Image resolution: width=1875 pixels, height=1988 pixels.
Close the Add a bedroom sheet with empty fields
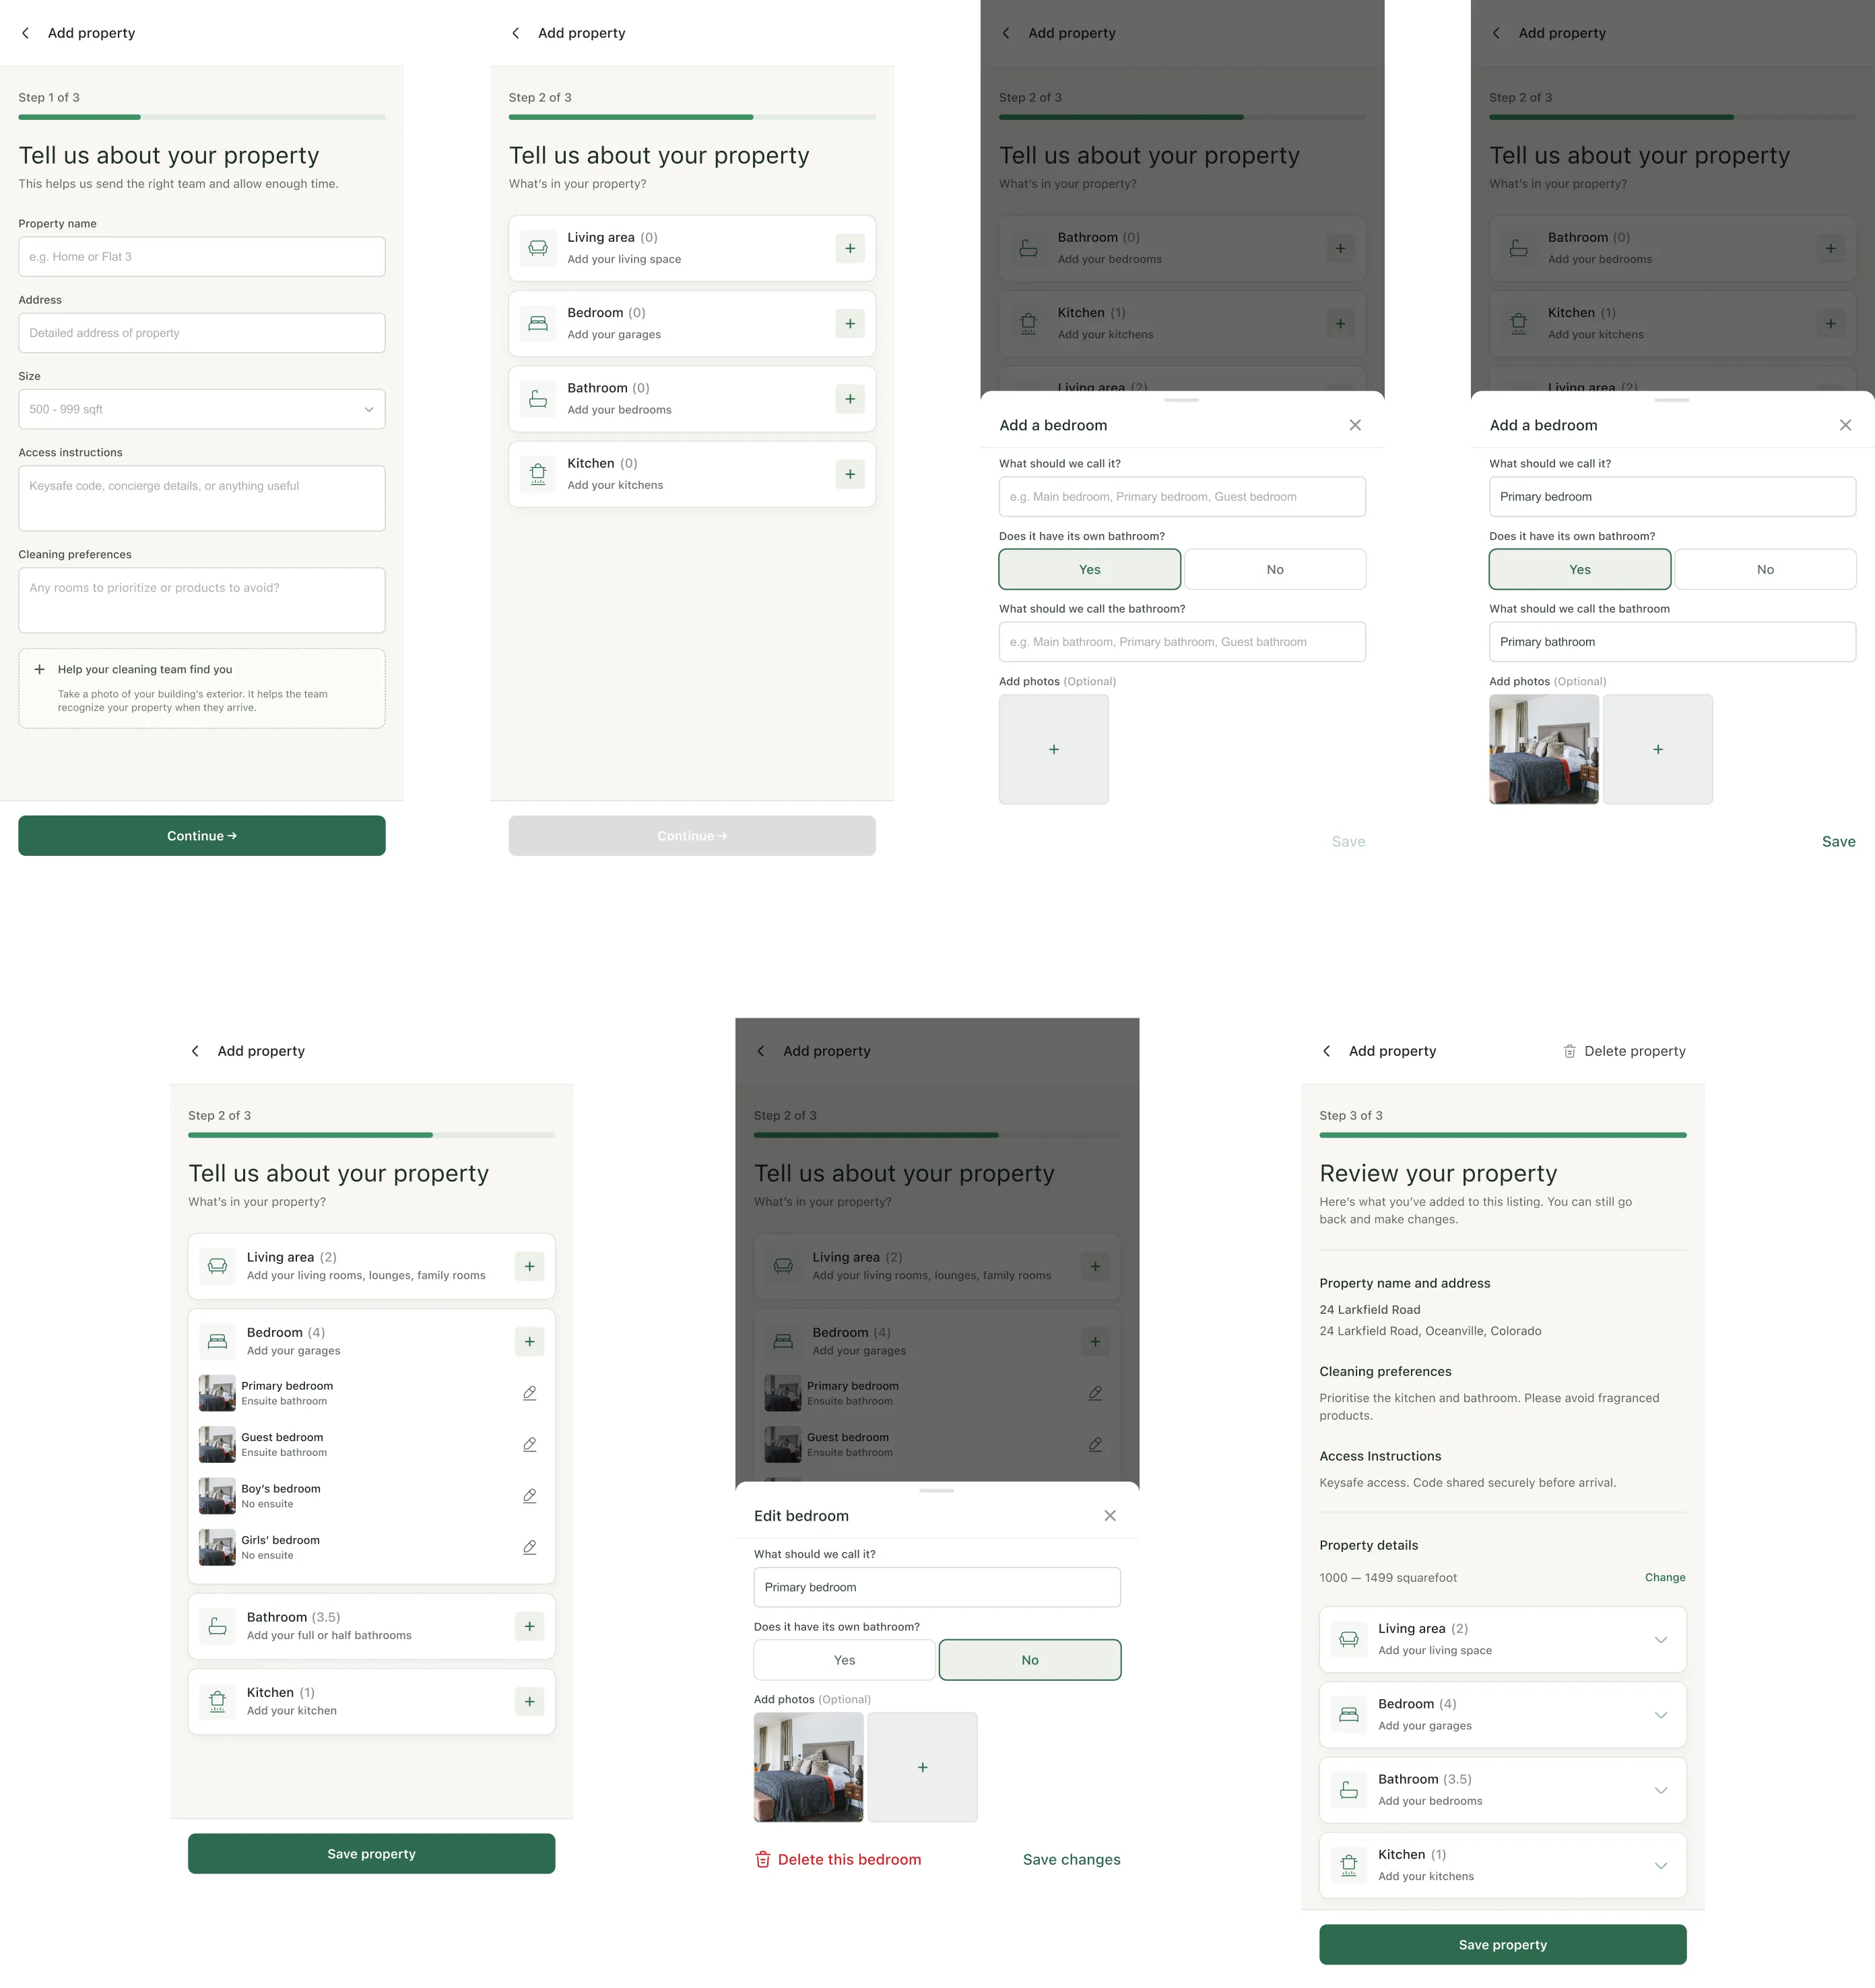(x=1355, y=425)
